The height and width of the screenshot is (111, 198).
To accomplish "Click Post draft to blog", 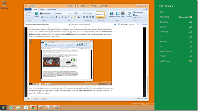I will (47, 17).
